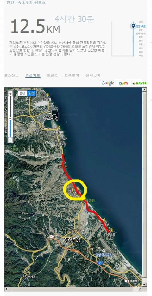Click the 트랙받기 link
This screenshot has width=152, height=296.
coord(72,75)
